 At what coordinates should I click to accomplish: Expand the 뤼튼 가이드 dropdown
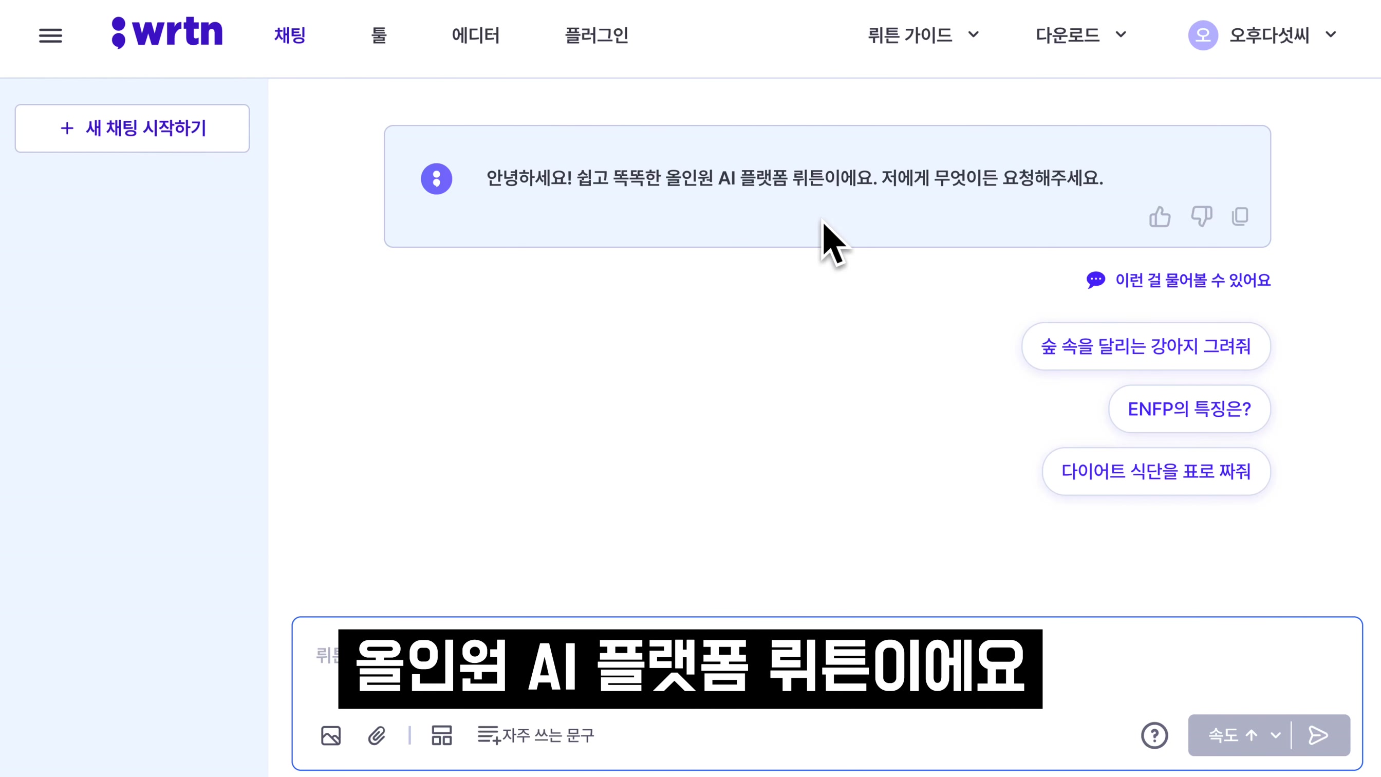click(923, 35)
